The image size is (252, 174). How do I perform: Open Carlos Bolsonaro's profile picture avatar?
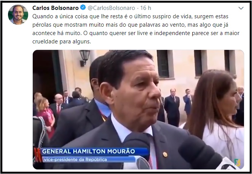click(x=18, y=14)
